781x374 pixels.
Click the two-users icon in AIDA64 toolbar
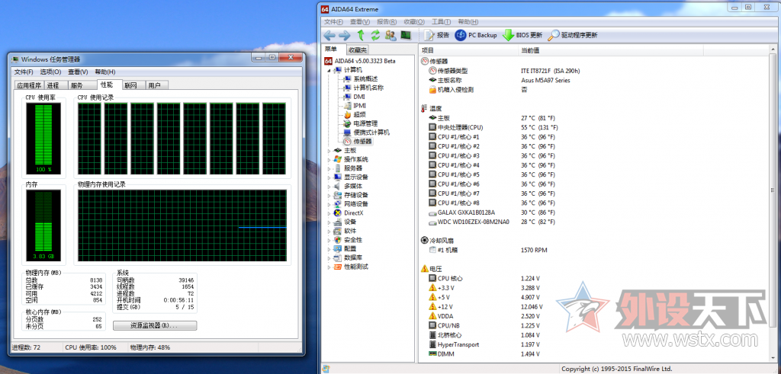pyautogui.click(x=390, y=35)
